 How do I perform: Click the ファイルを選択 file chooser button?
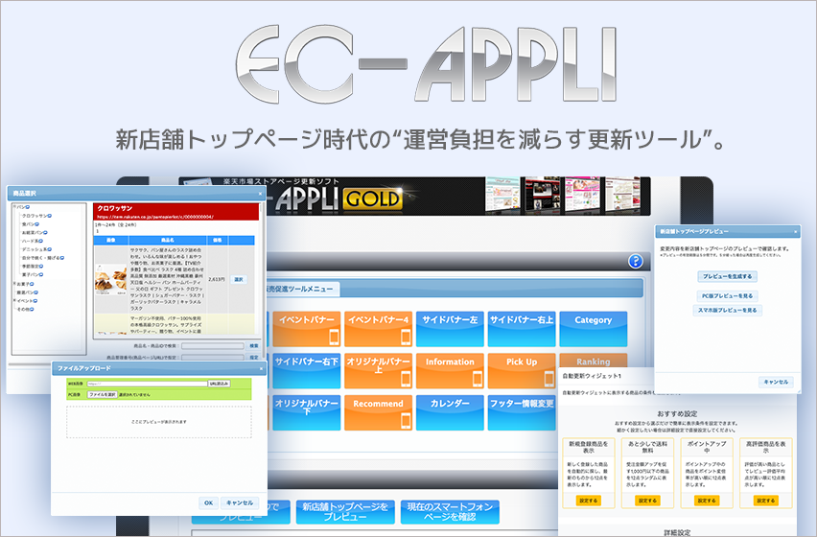(101, 394)
